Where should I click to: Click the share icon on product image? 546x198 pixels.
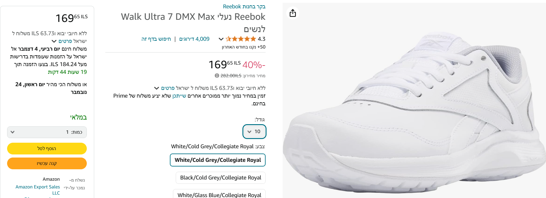point(293,13)
